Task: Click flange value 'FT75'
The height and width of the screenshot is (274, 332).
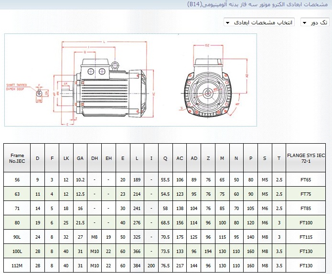Action: point(306,194)
